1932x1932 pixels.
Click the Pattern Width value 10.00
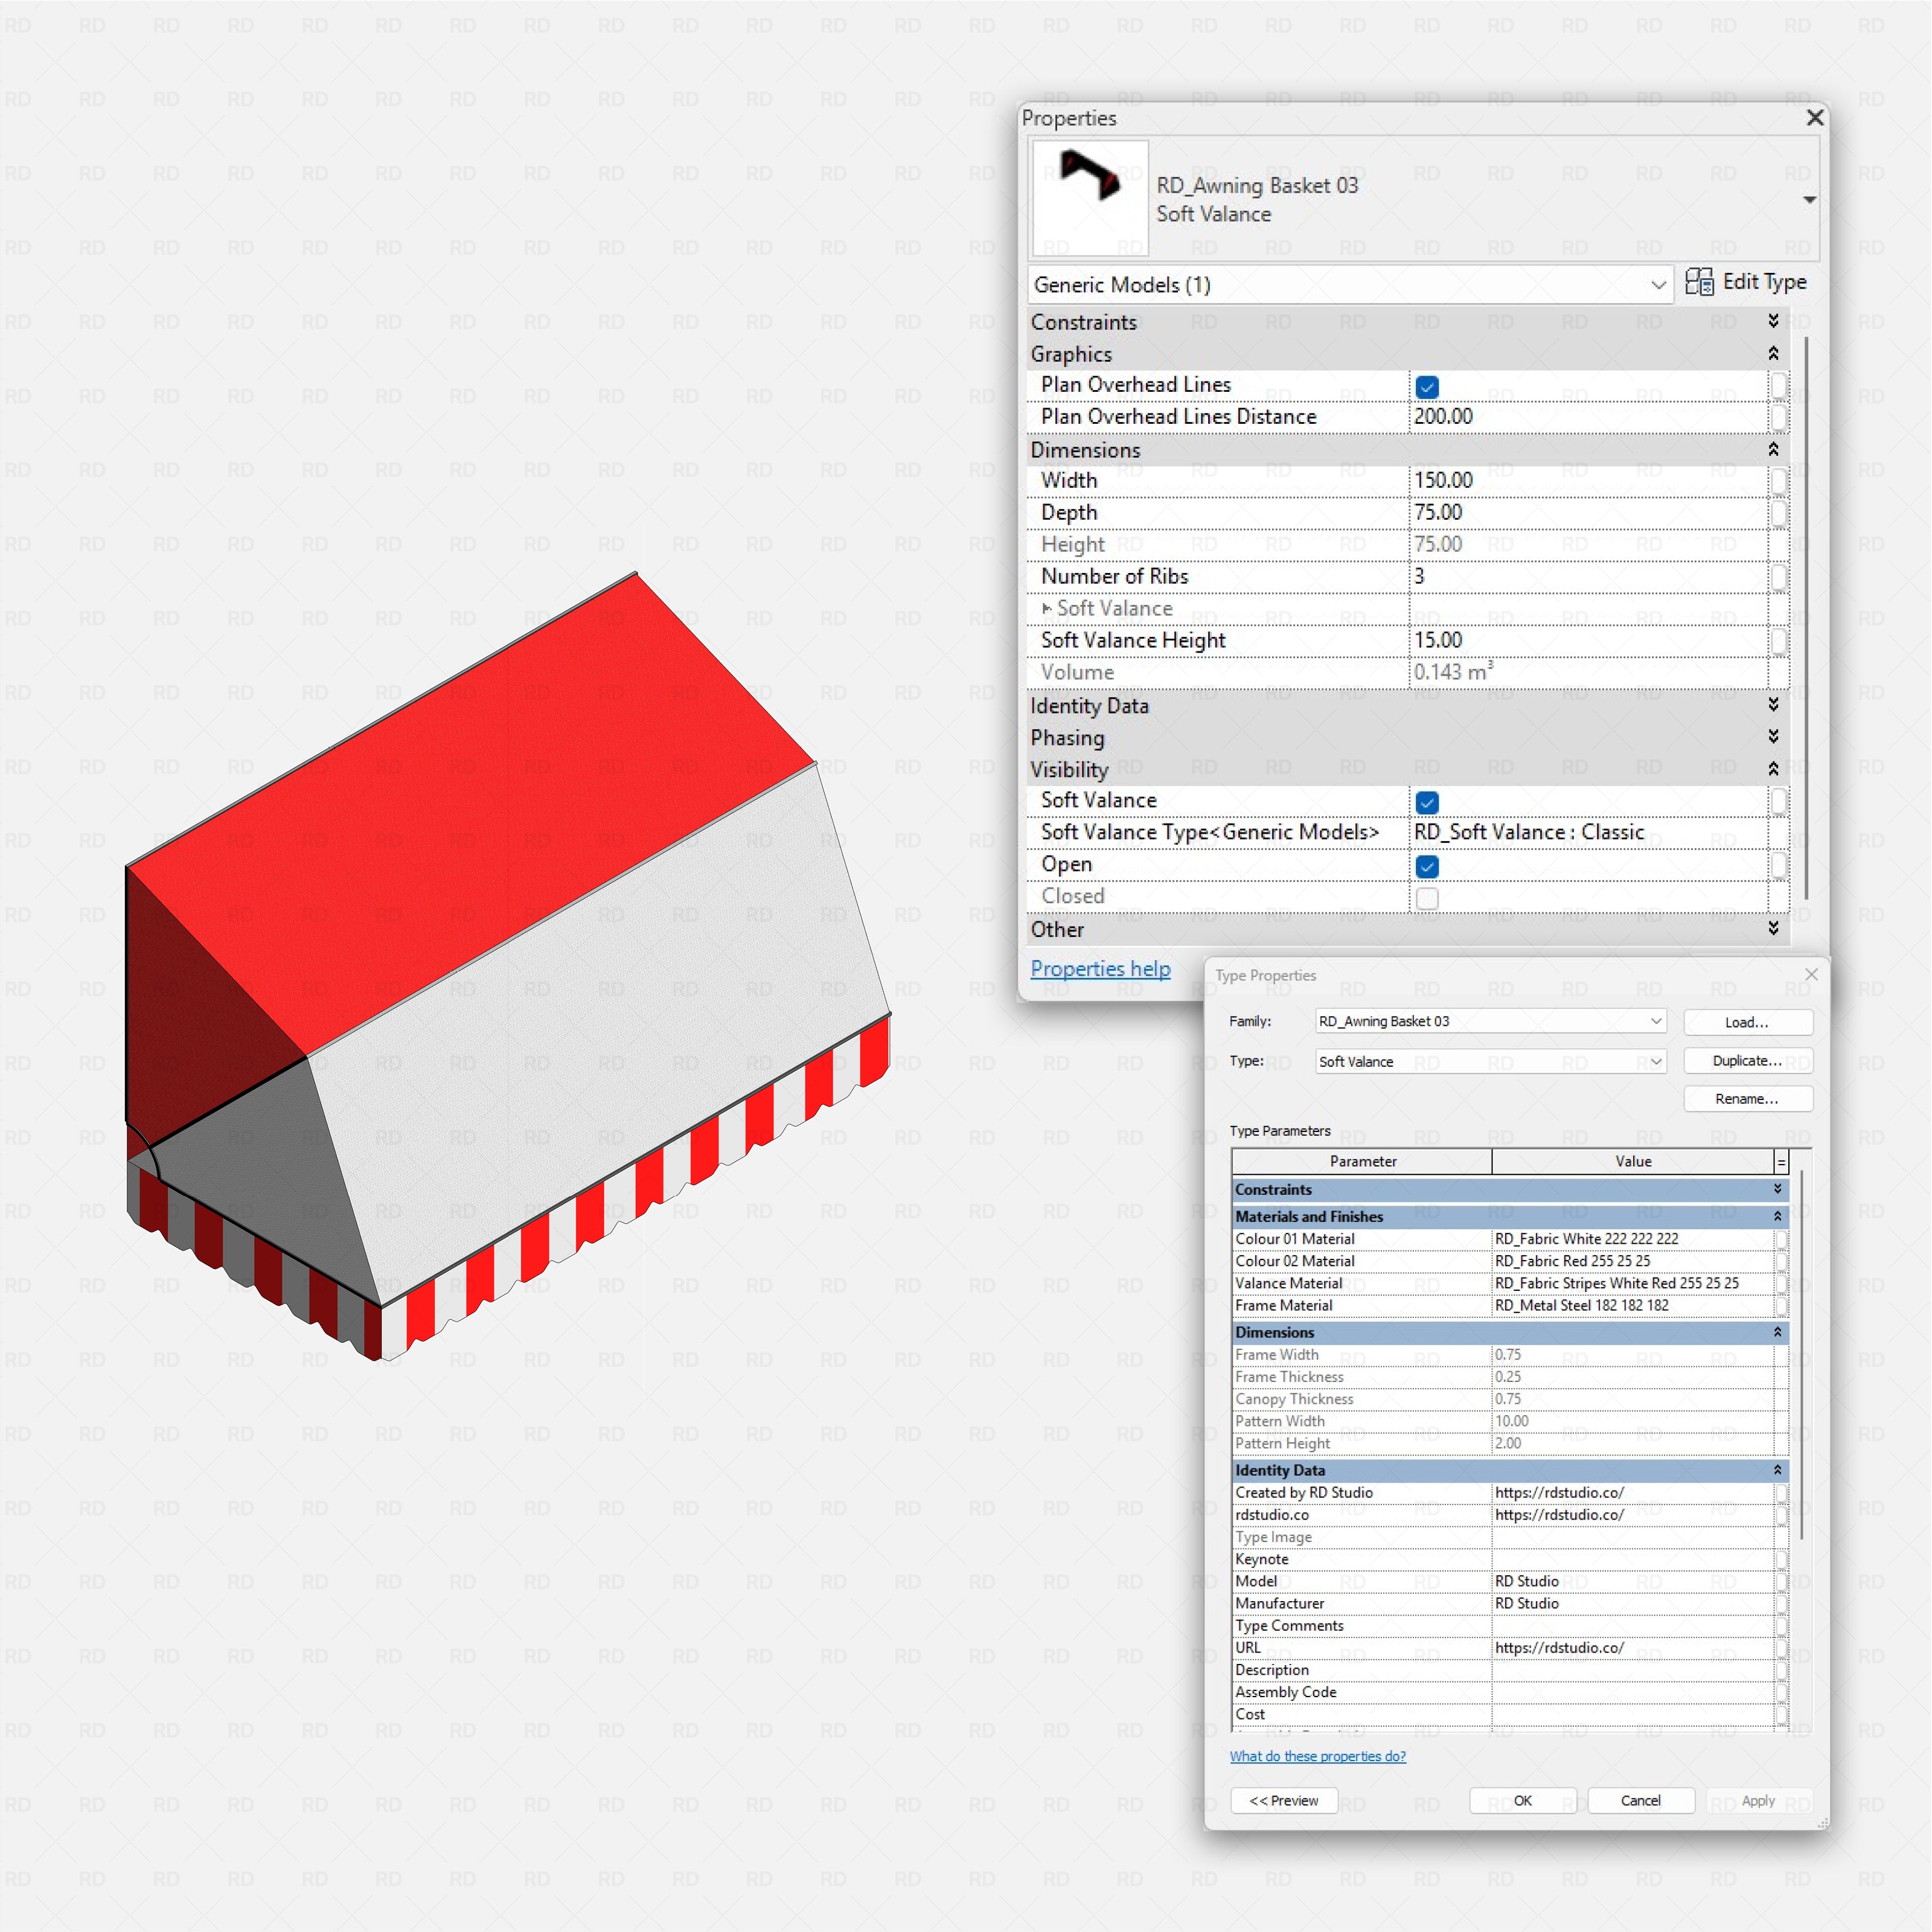pyautogui.click(x=1632, y=1421)
